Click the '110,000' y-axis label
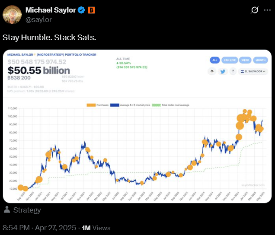Viewport: 275px width, 235px height. pyautogui.click(x=13, y=108)
